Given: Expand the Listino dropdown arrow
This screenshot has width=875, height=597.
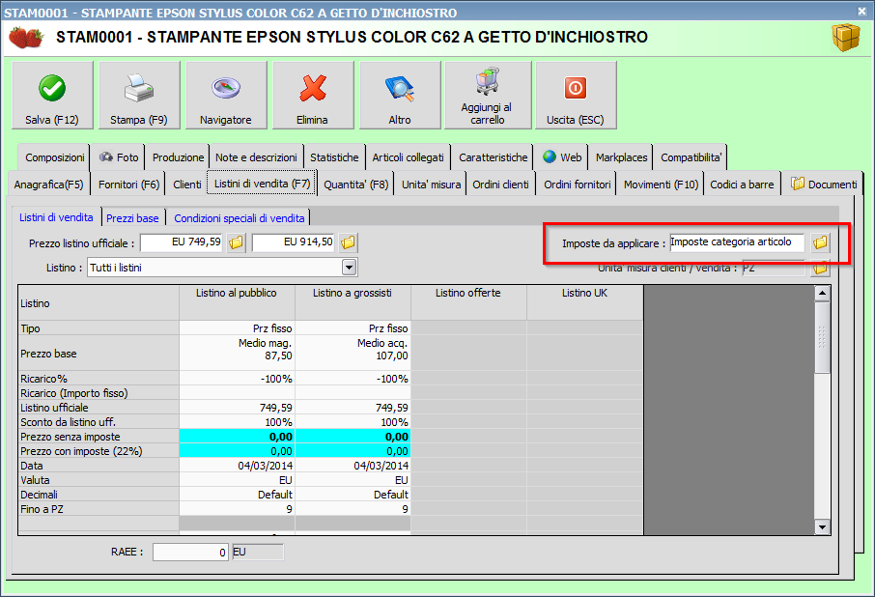Looking at the screenshot, I should (x=349, y=268).
